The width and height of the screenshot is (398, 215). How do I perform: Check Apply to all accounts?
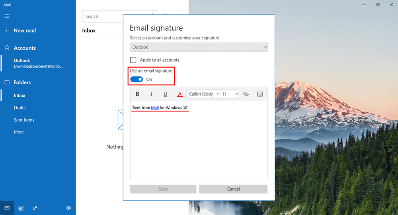[133, 60]
